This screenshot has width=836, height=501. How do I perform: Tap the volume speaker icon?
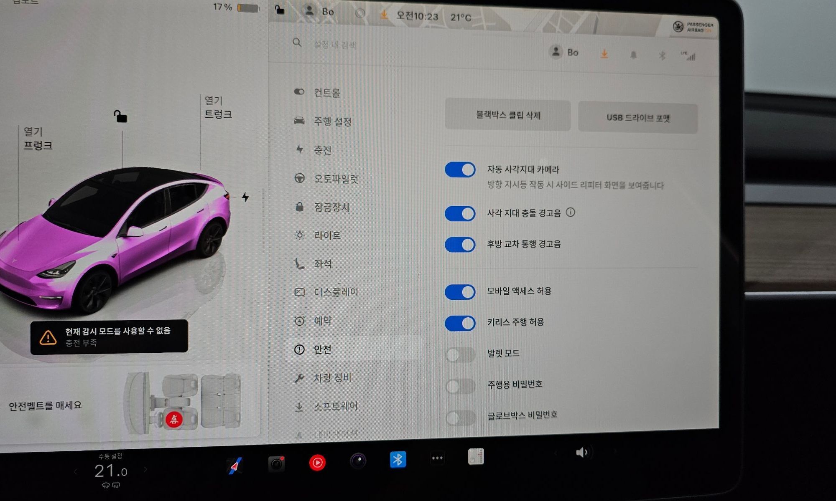(581, 453)
